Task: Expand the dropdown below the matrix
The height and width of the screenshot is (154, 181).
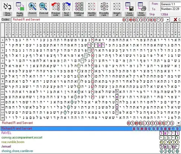Action: tap(178, 123)
